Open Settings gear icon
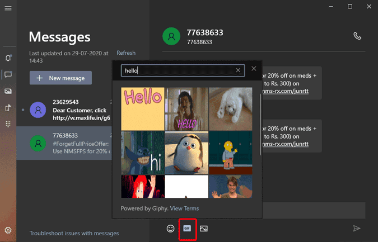 8,230
